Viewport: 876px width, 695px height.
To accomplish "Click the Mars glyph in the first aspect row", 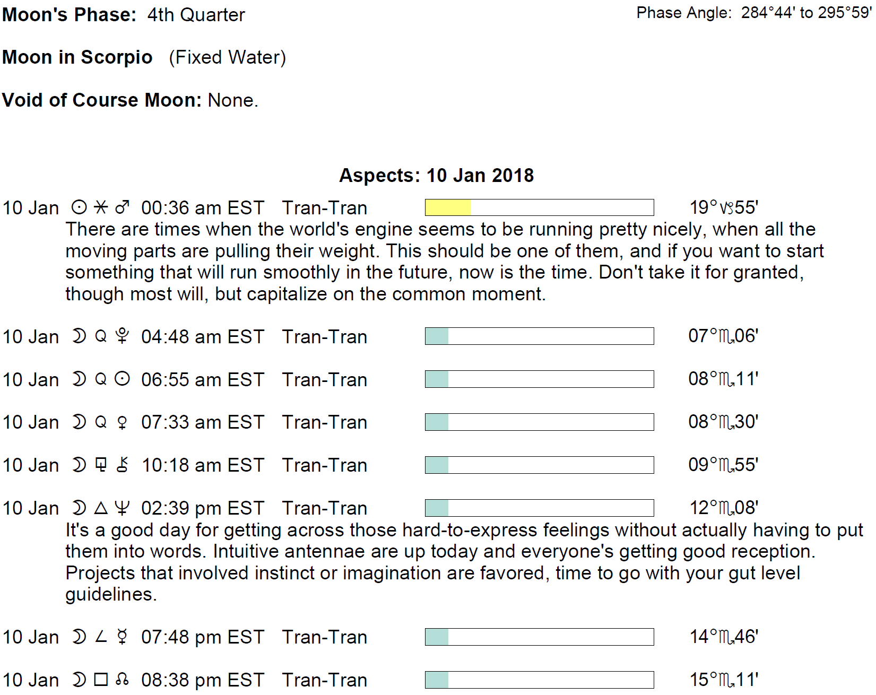I will click(123, 207).
